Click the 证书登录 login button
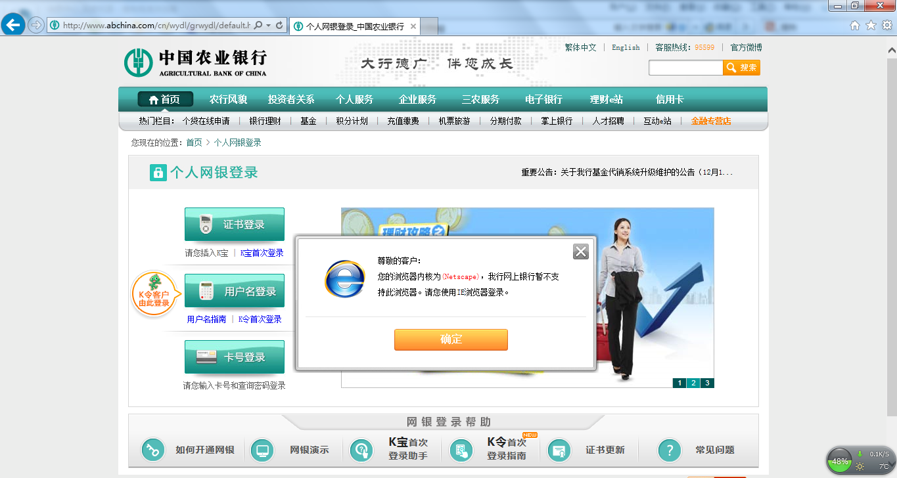Viewport: 897px width, 478px height. [x=235, y=225]
